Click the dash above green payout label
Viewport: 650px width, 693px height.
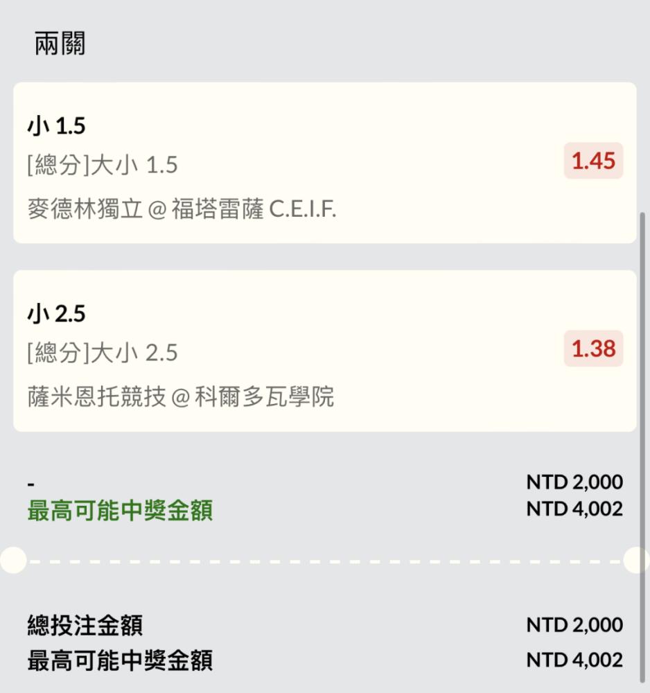pos(31,483)
